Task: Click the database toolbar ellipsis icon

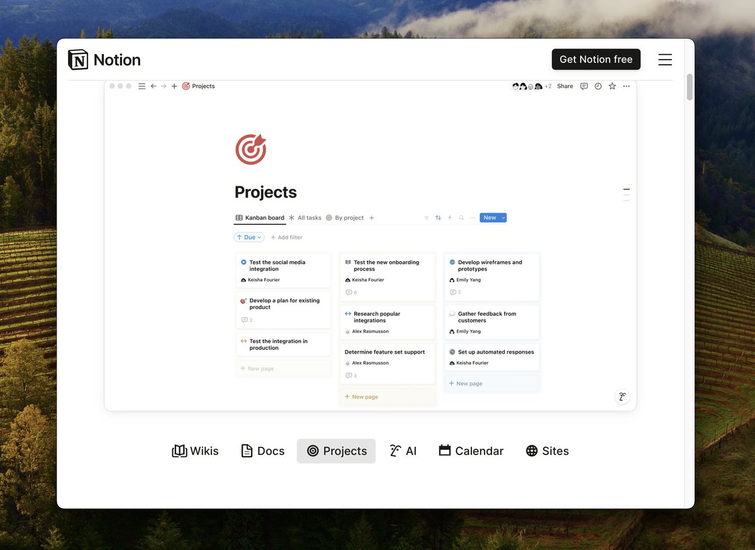Action: (x=473, y=218)
